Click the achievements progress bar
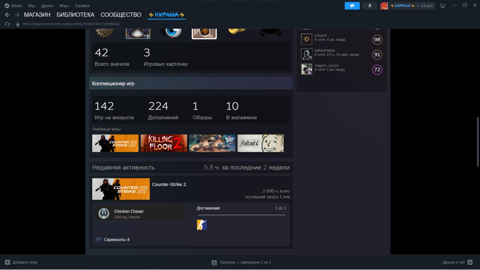 click(x=241, y=215)
